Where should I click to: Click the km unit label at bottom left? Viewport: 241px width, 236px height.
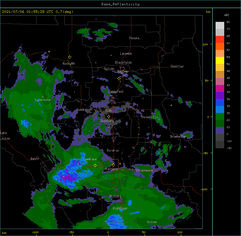point(4,233)
